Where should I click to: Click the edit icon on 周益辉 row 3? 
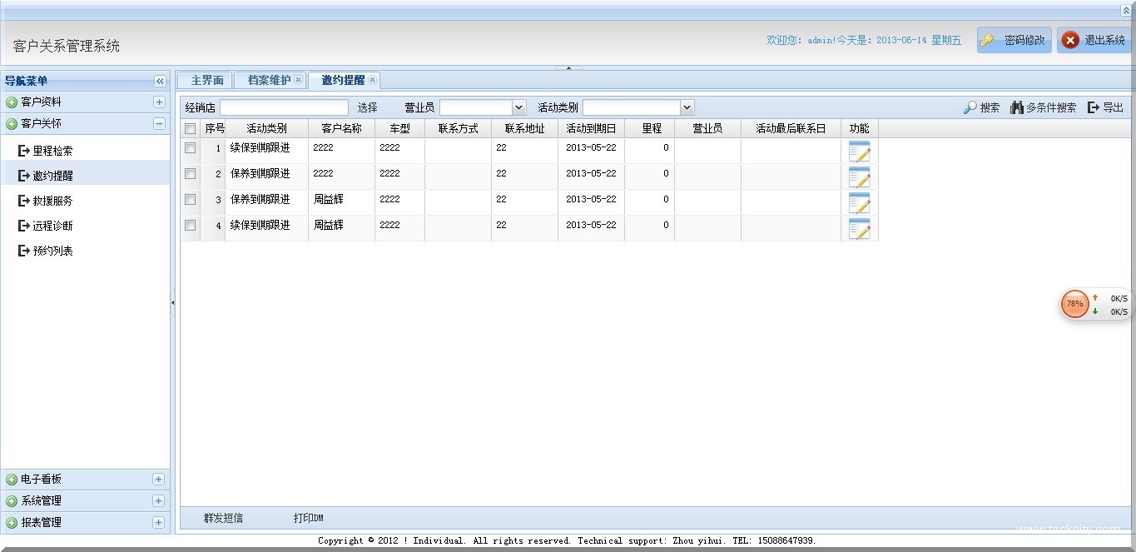coord(860,202)
